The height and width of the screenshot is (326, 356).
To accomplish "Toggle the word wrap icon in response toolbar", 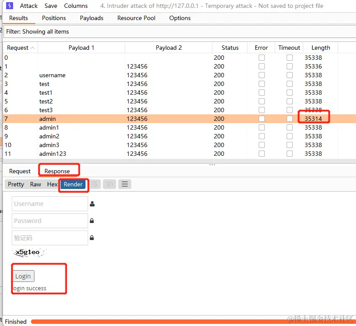I will (94, 184).
